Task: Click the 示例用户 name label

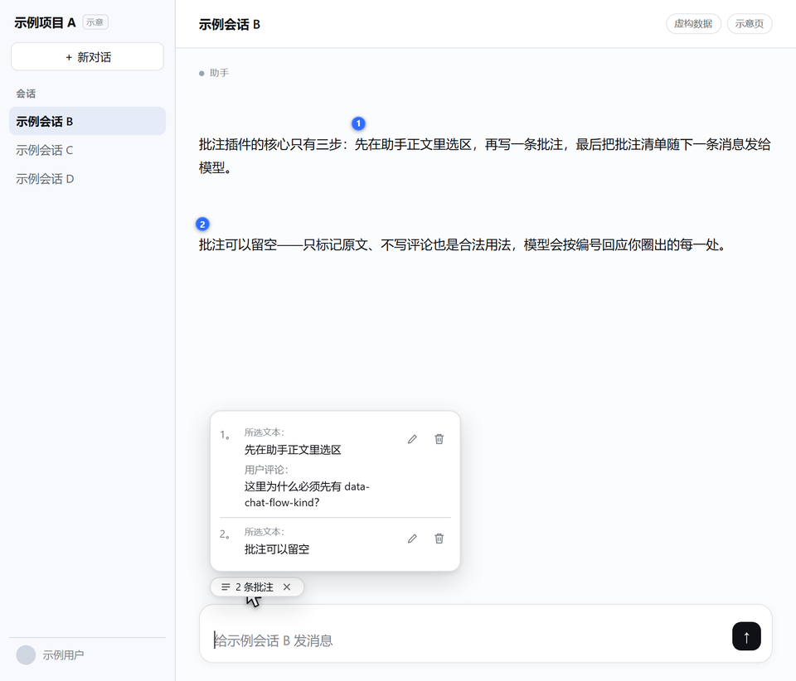Action: (x=63, y=655)
